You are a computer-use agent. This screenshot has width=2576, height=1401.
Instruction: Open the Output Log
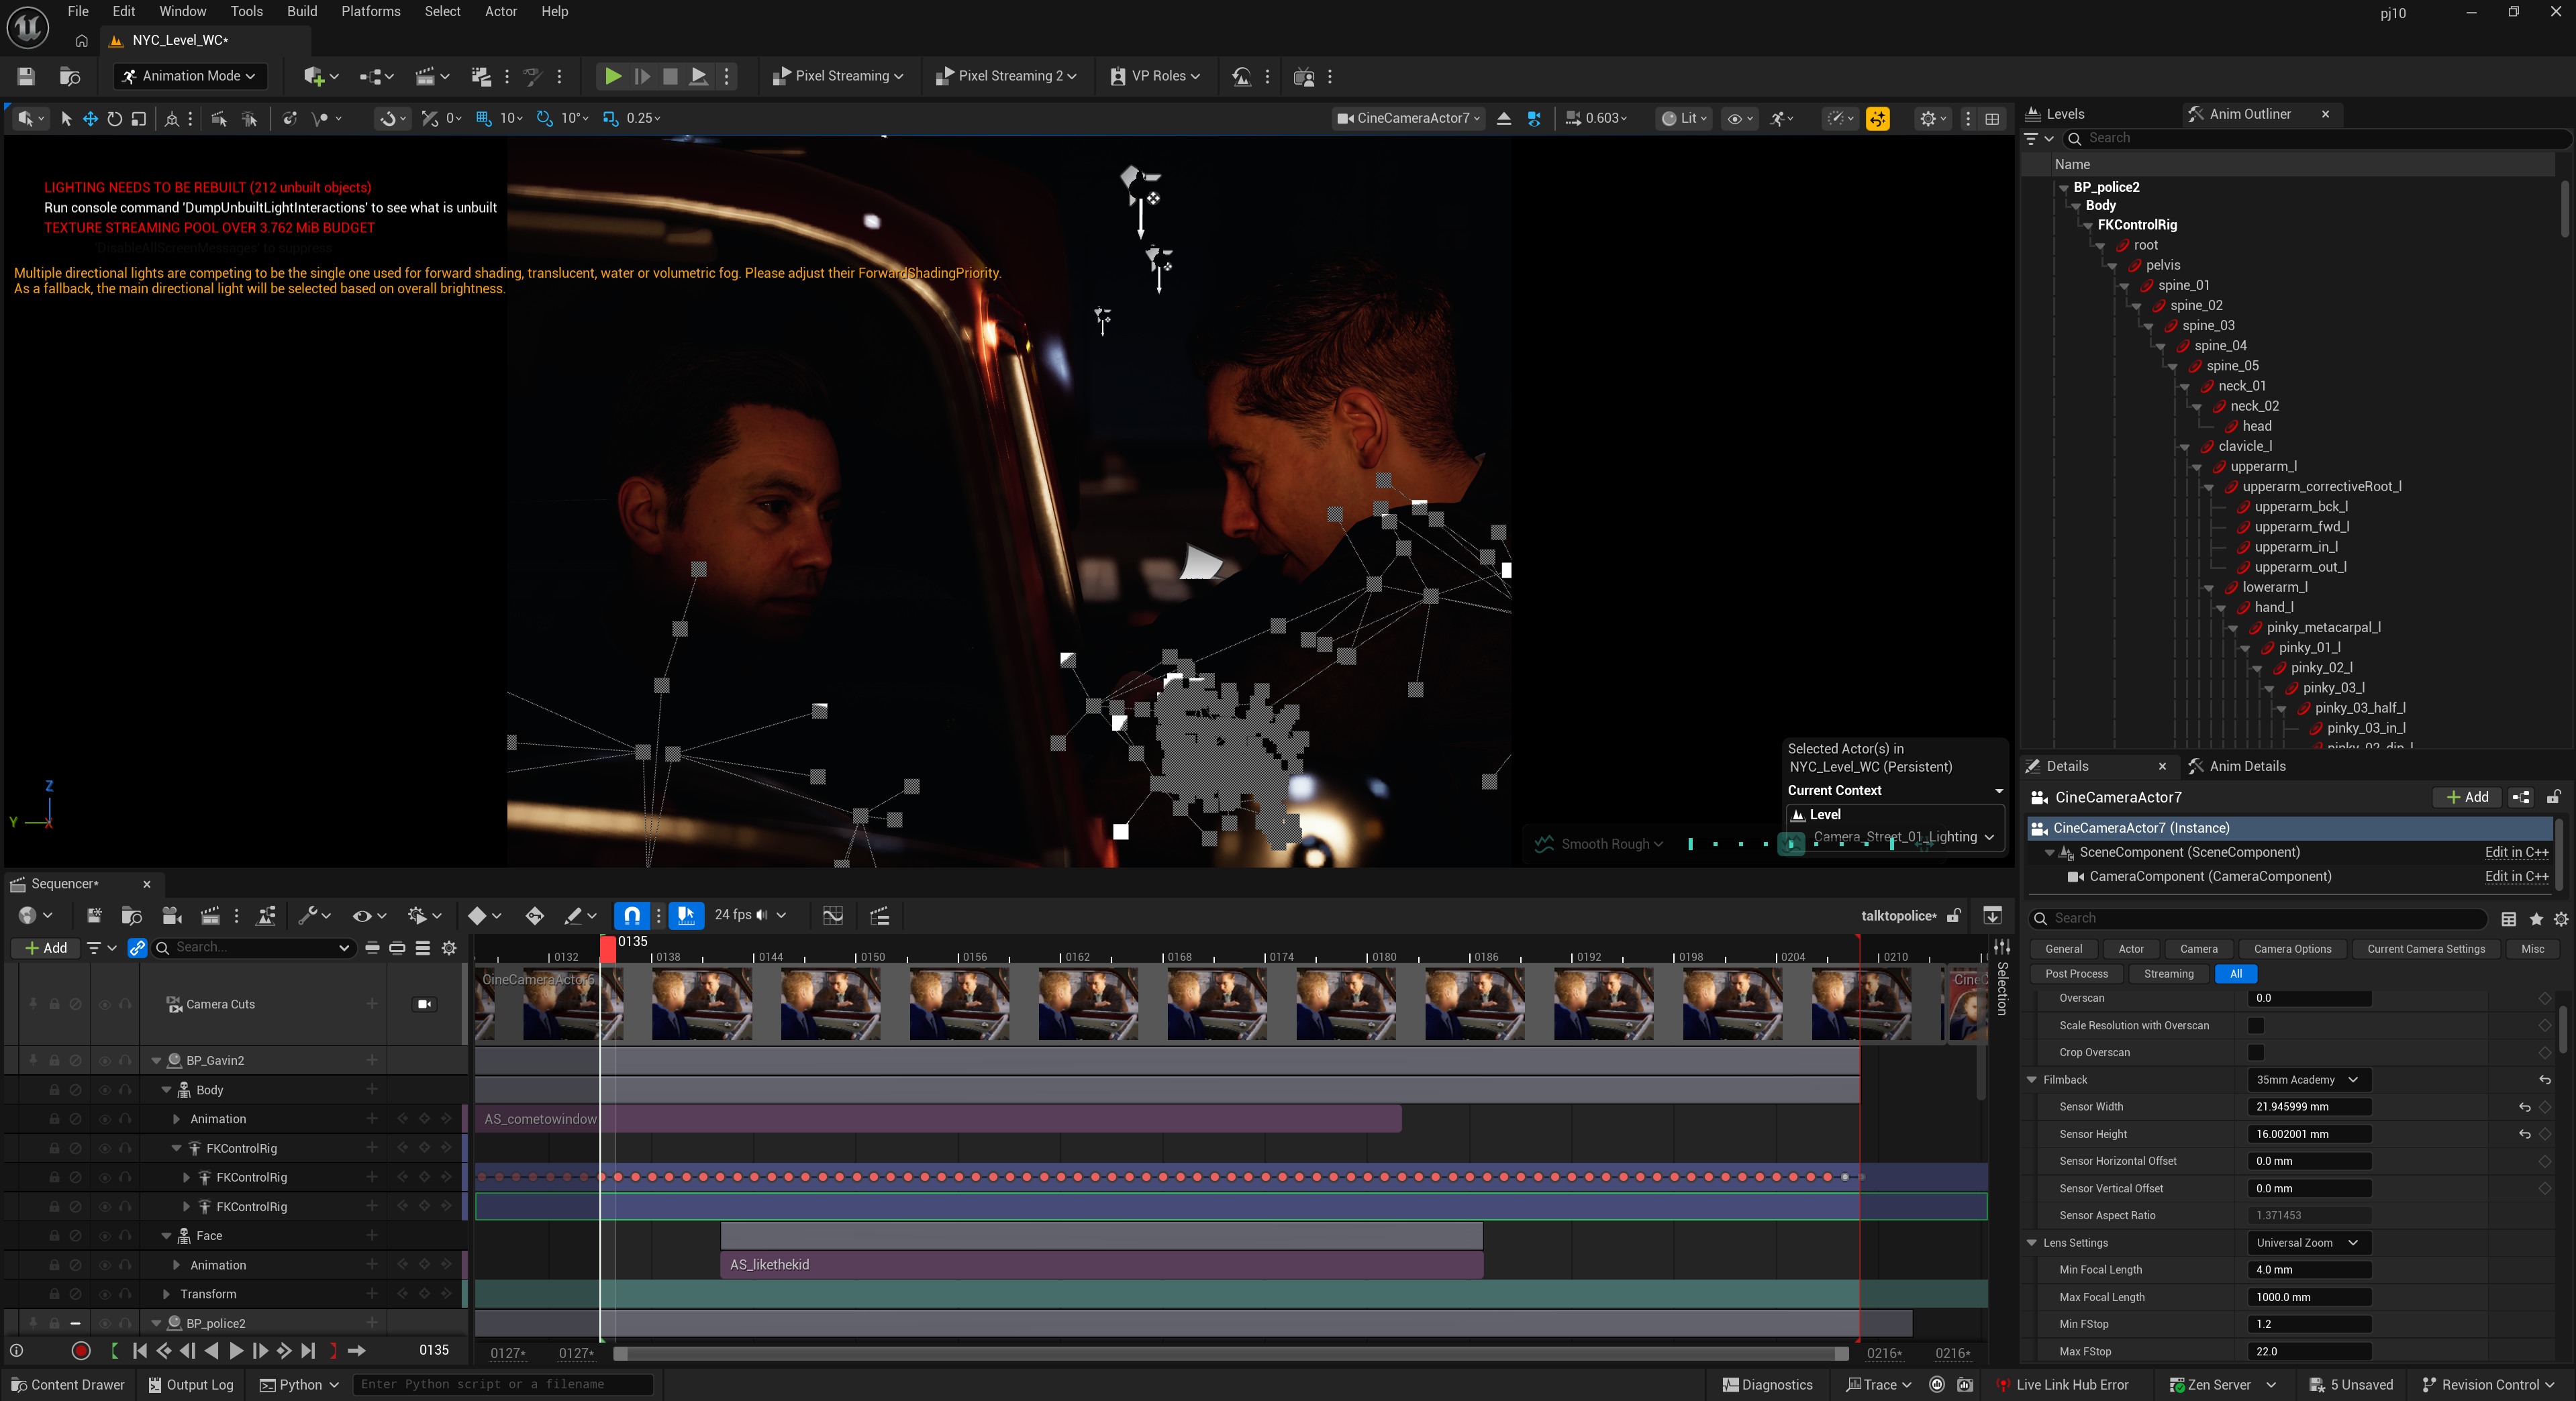pos(190,1385)
